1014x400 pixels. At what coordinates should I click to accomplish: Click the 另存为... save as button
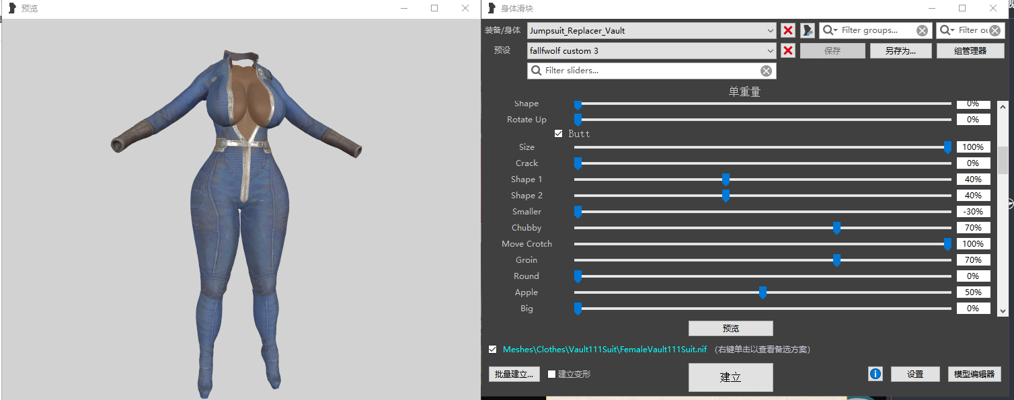tap(900, 50)
